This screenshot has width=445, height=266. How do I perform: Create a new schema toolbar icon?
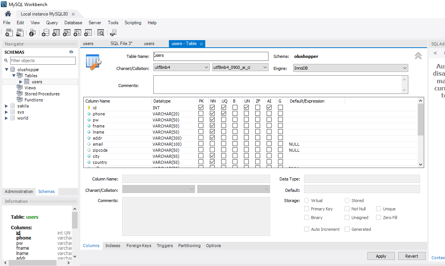point(45,33)
